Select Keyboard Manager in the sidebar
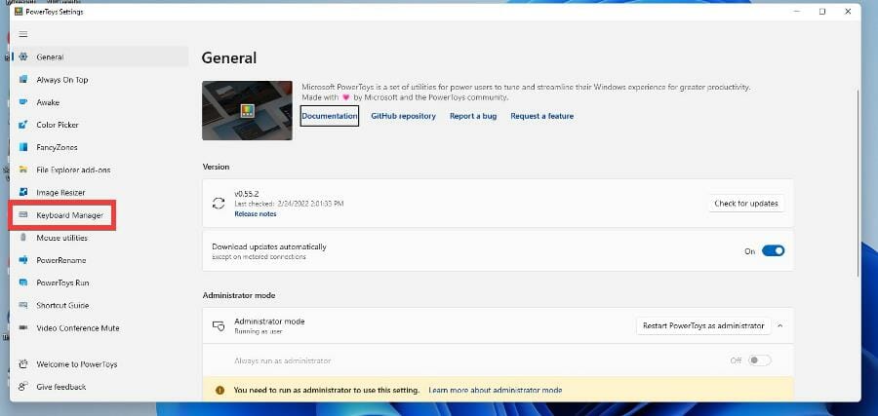Screen dimensions: 878x416 [70, 215]
